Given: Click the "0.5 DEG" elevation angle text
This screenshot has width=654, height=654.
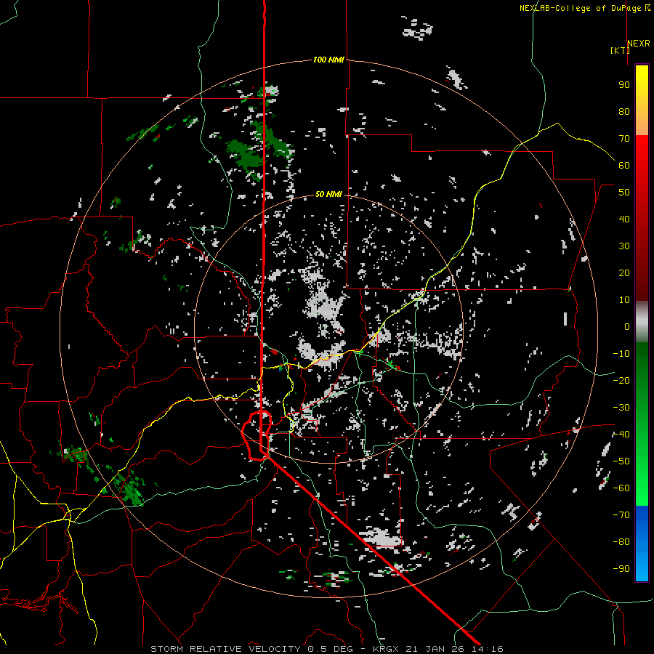Looking at the screenshot, I should click(331, 649).
